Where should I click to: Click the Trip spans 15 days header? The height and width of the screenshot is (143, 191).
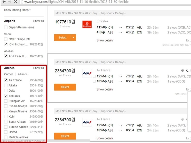pos(113,13)
